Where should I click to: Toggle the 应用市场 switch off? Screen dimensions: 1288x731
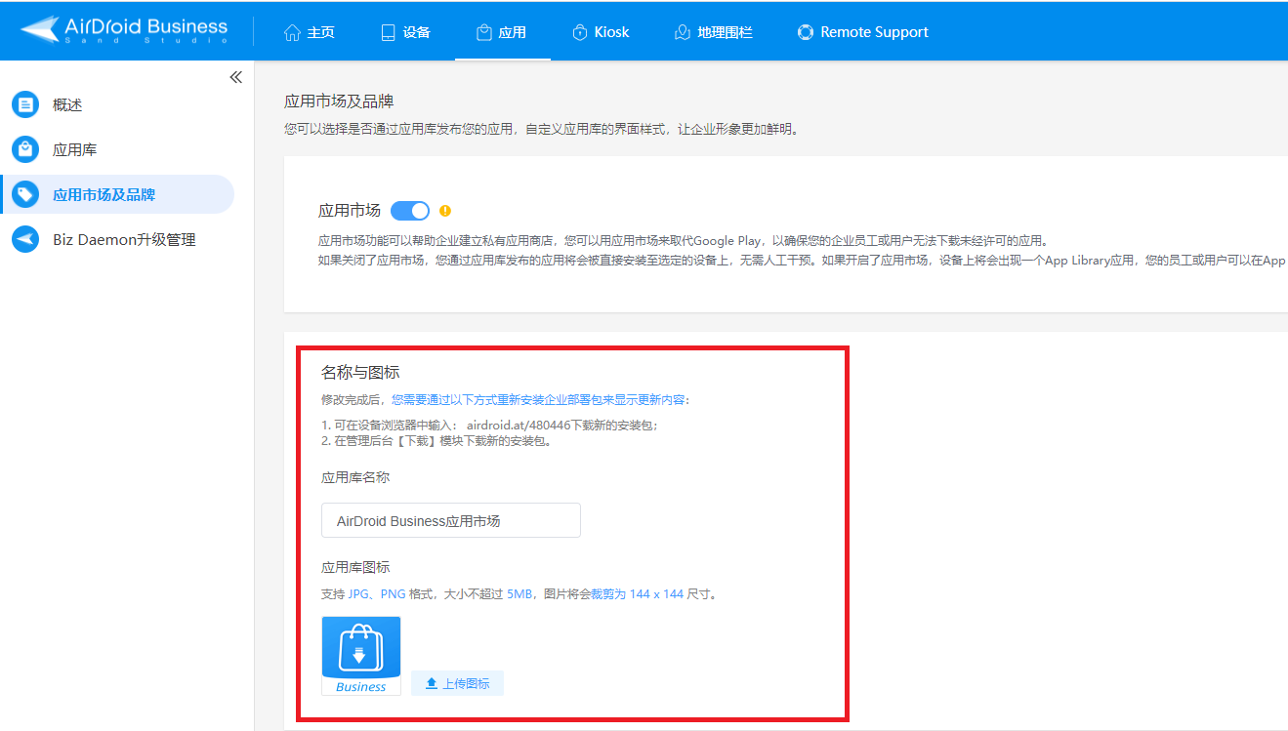[410, 210]
